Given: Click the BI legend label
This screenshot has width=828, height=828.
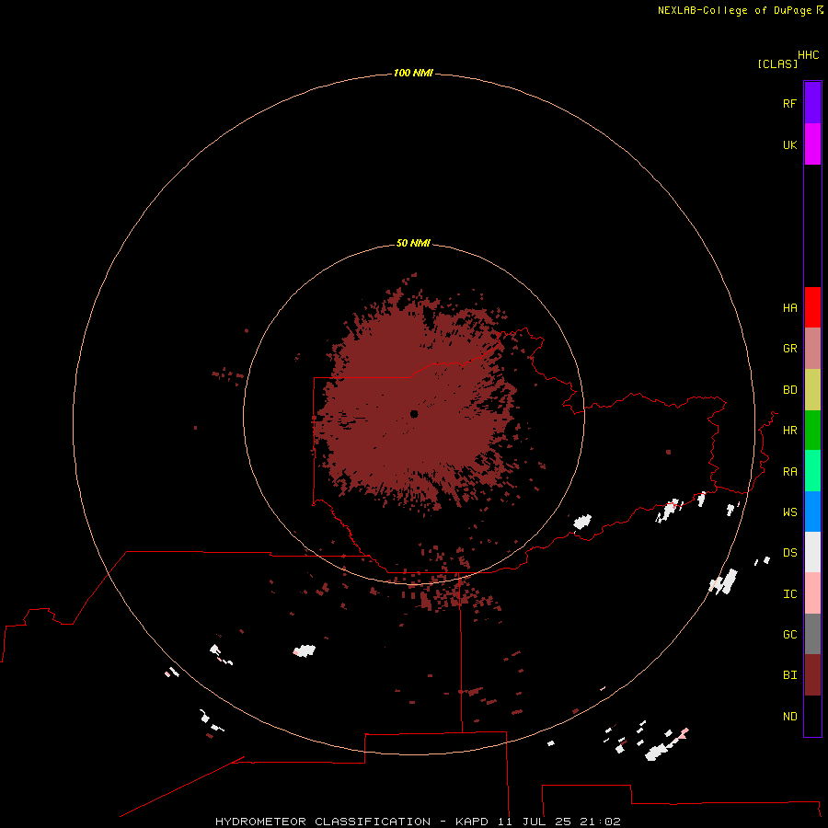Looking at the screenshot, I should [789, 675].
